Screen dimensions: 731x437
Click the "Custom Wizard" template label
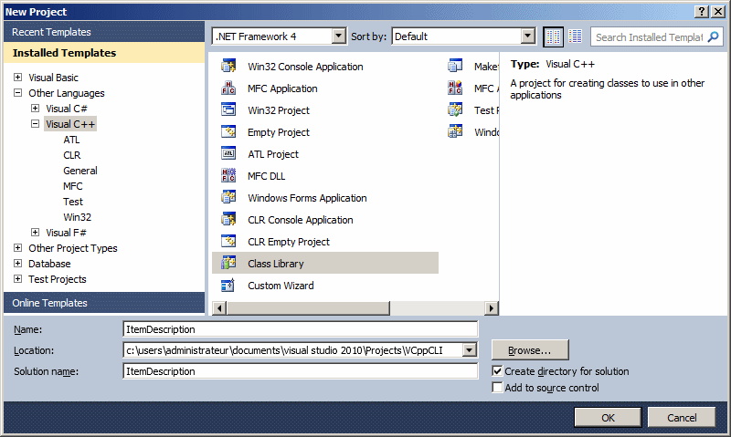281,286
